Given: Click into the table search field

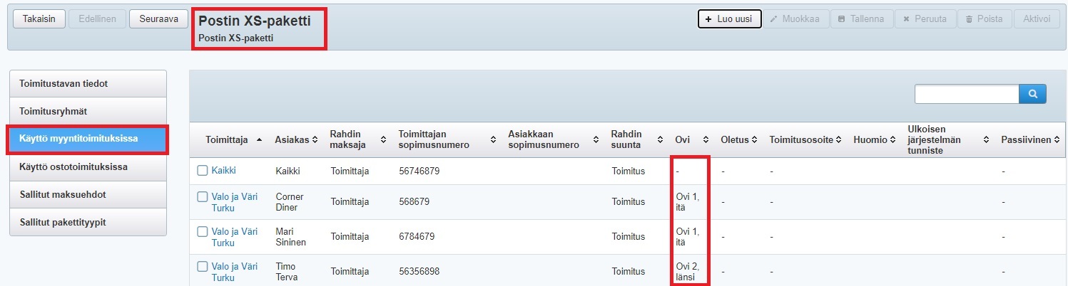Looking at the screenshot, I should 966,94.
